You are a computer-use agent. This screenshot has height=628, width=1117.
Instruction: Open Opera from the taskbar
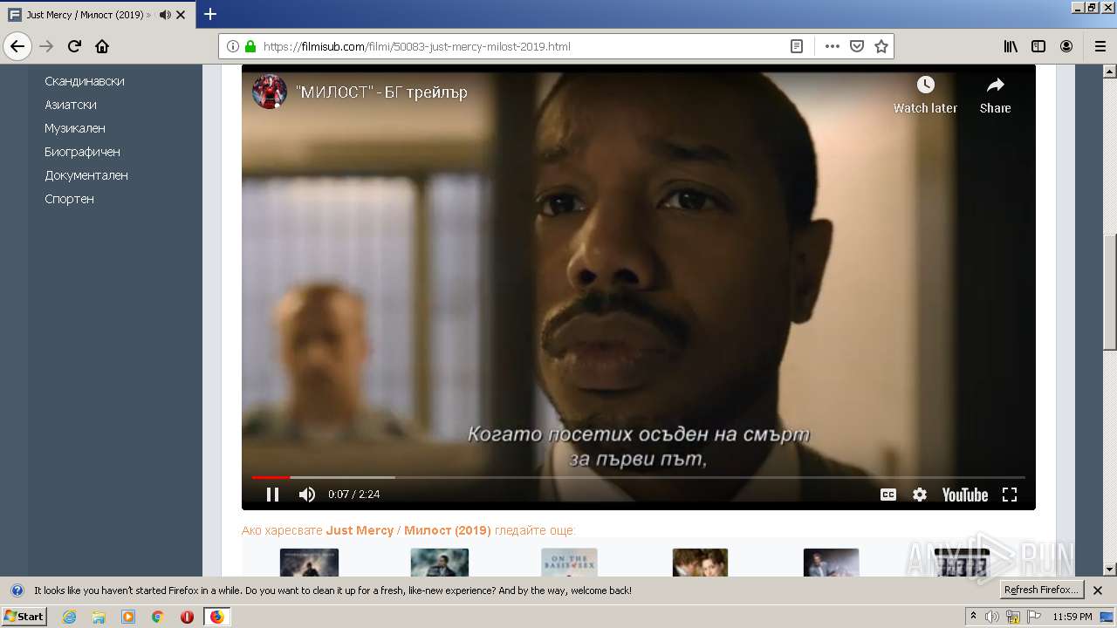click(187, 617)
